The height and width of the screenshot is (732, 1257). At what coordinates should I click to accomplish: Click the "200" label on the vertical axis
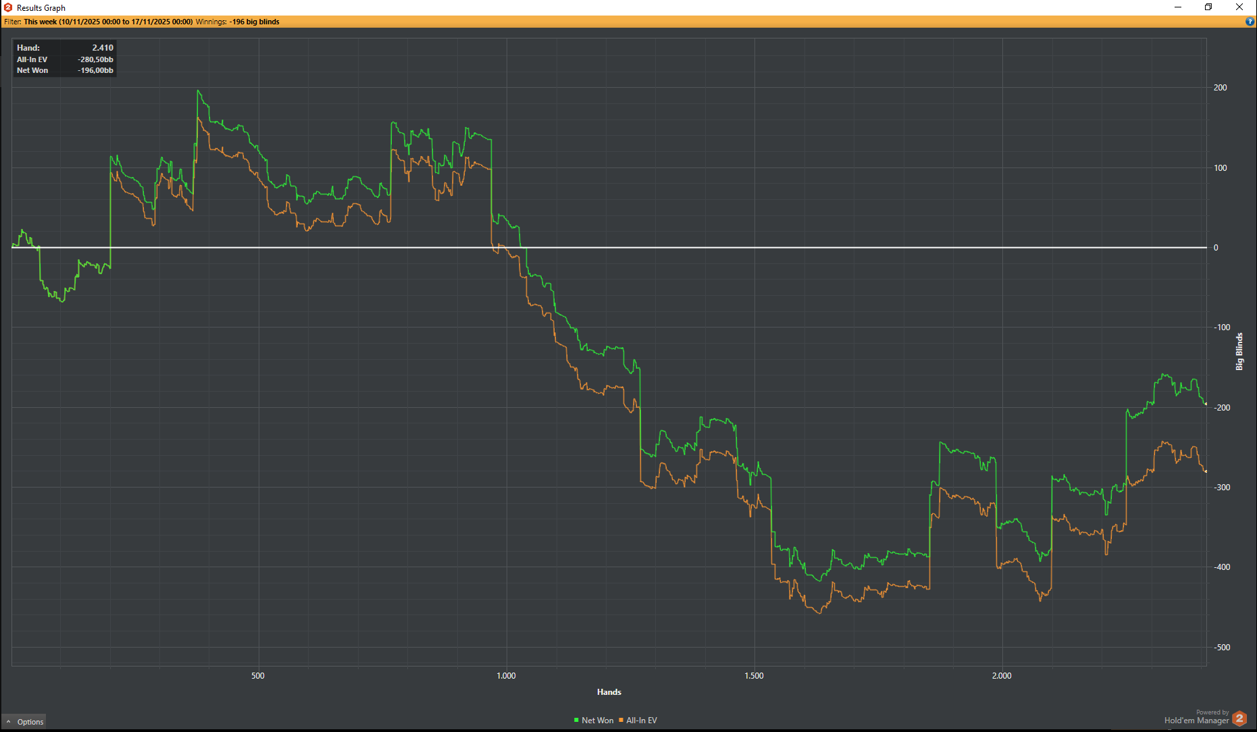click(1220, 88)
